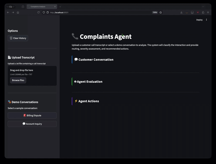This screenshot has height=164, width=216.
Task: Open the browser home page icon
Action: 18,12
